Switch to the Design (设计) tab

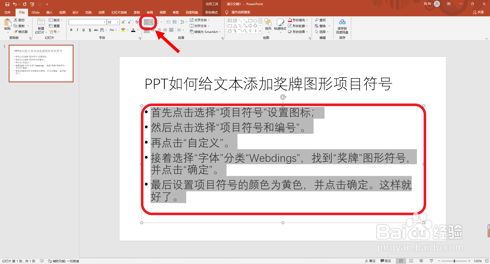75,12
